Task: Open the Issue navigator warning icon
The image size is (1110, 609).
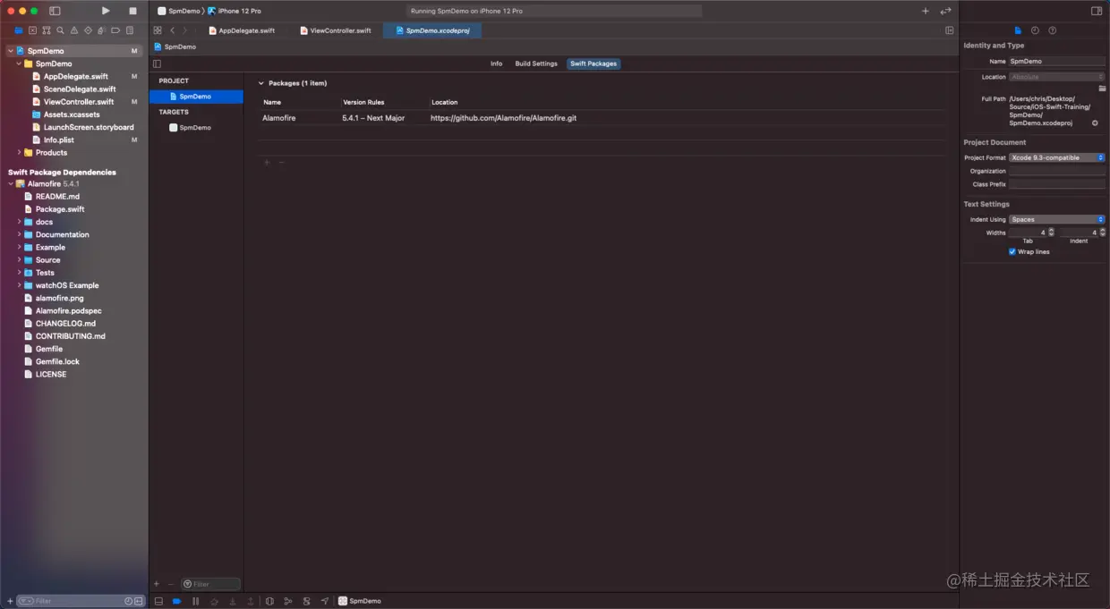Action: [74, 30]
